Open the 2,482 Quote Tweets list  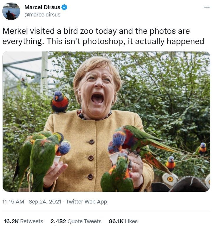(x=76, y=221)
